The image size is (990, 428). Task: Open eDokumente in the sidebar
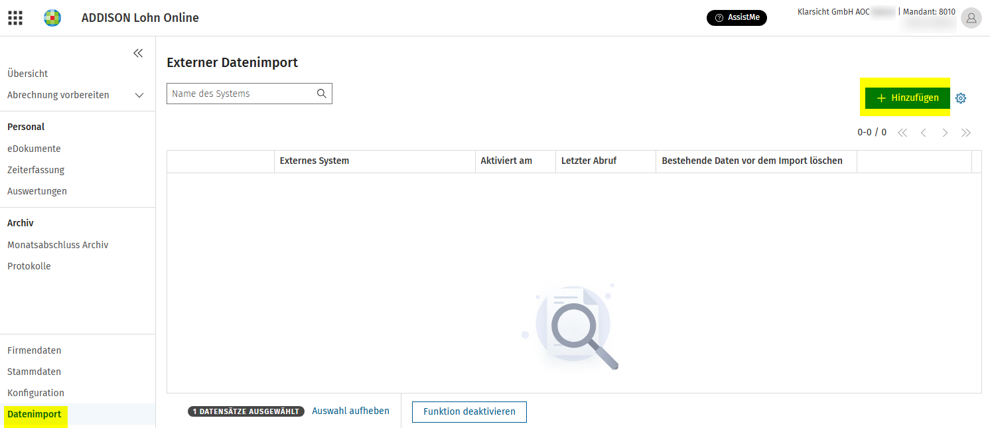pyautogui.click(x=34, y=149)
